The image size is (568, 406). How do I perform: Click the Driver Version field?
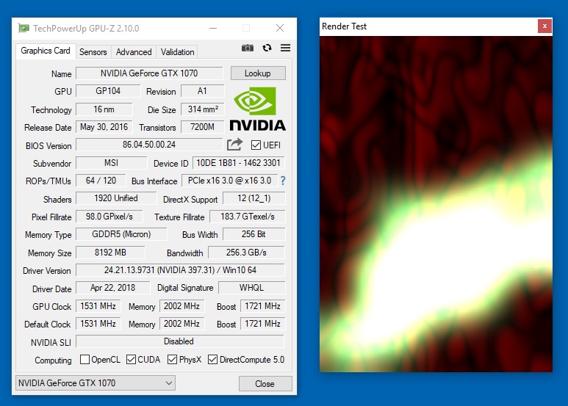(x=181, y=270)
